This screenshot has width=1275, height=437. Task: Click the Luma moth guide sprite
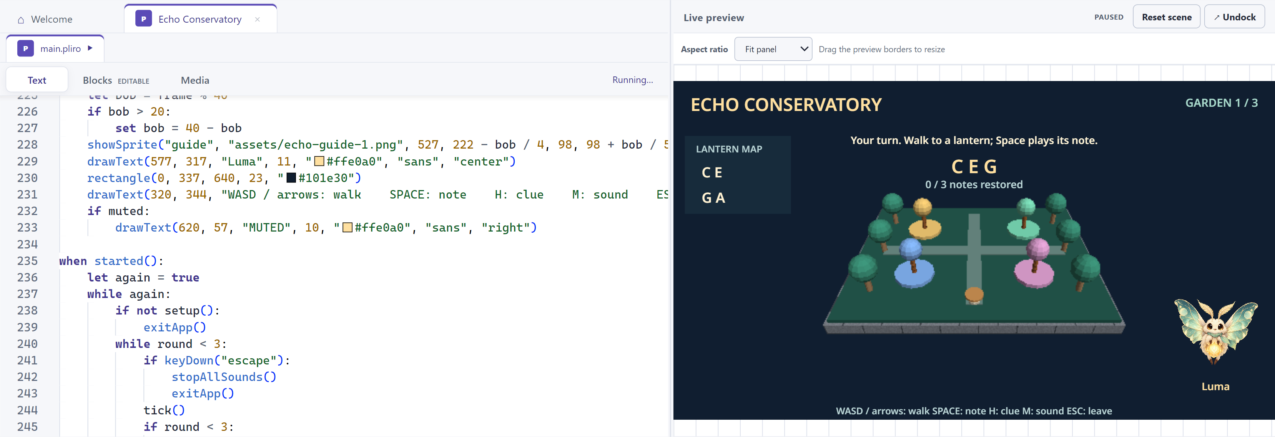(1215, 332)
